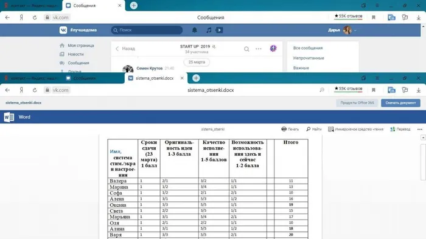Select Непрочитанные filter

coord(309,58)
